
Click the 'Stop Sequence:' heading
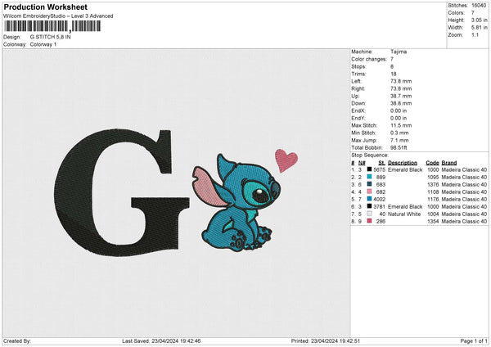point(370,155)
